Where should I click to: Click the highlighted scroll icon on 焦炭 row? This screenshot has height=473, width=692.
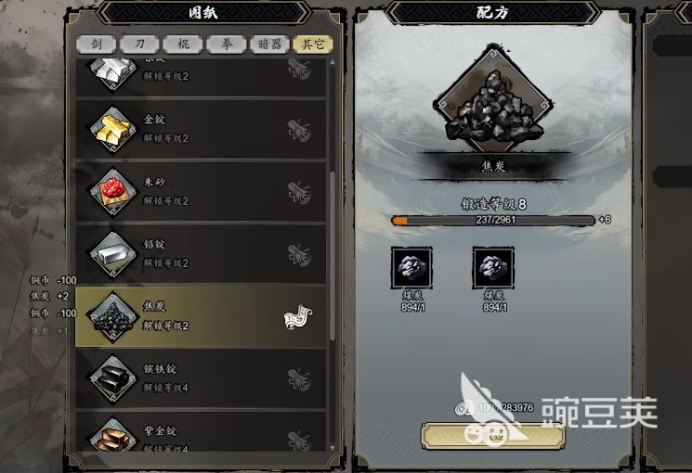298,317
